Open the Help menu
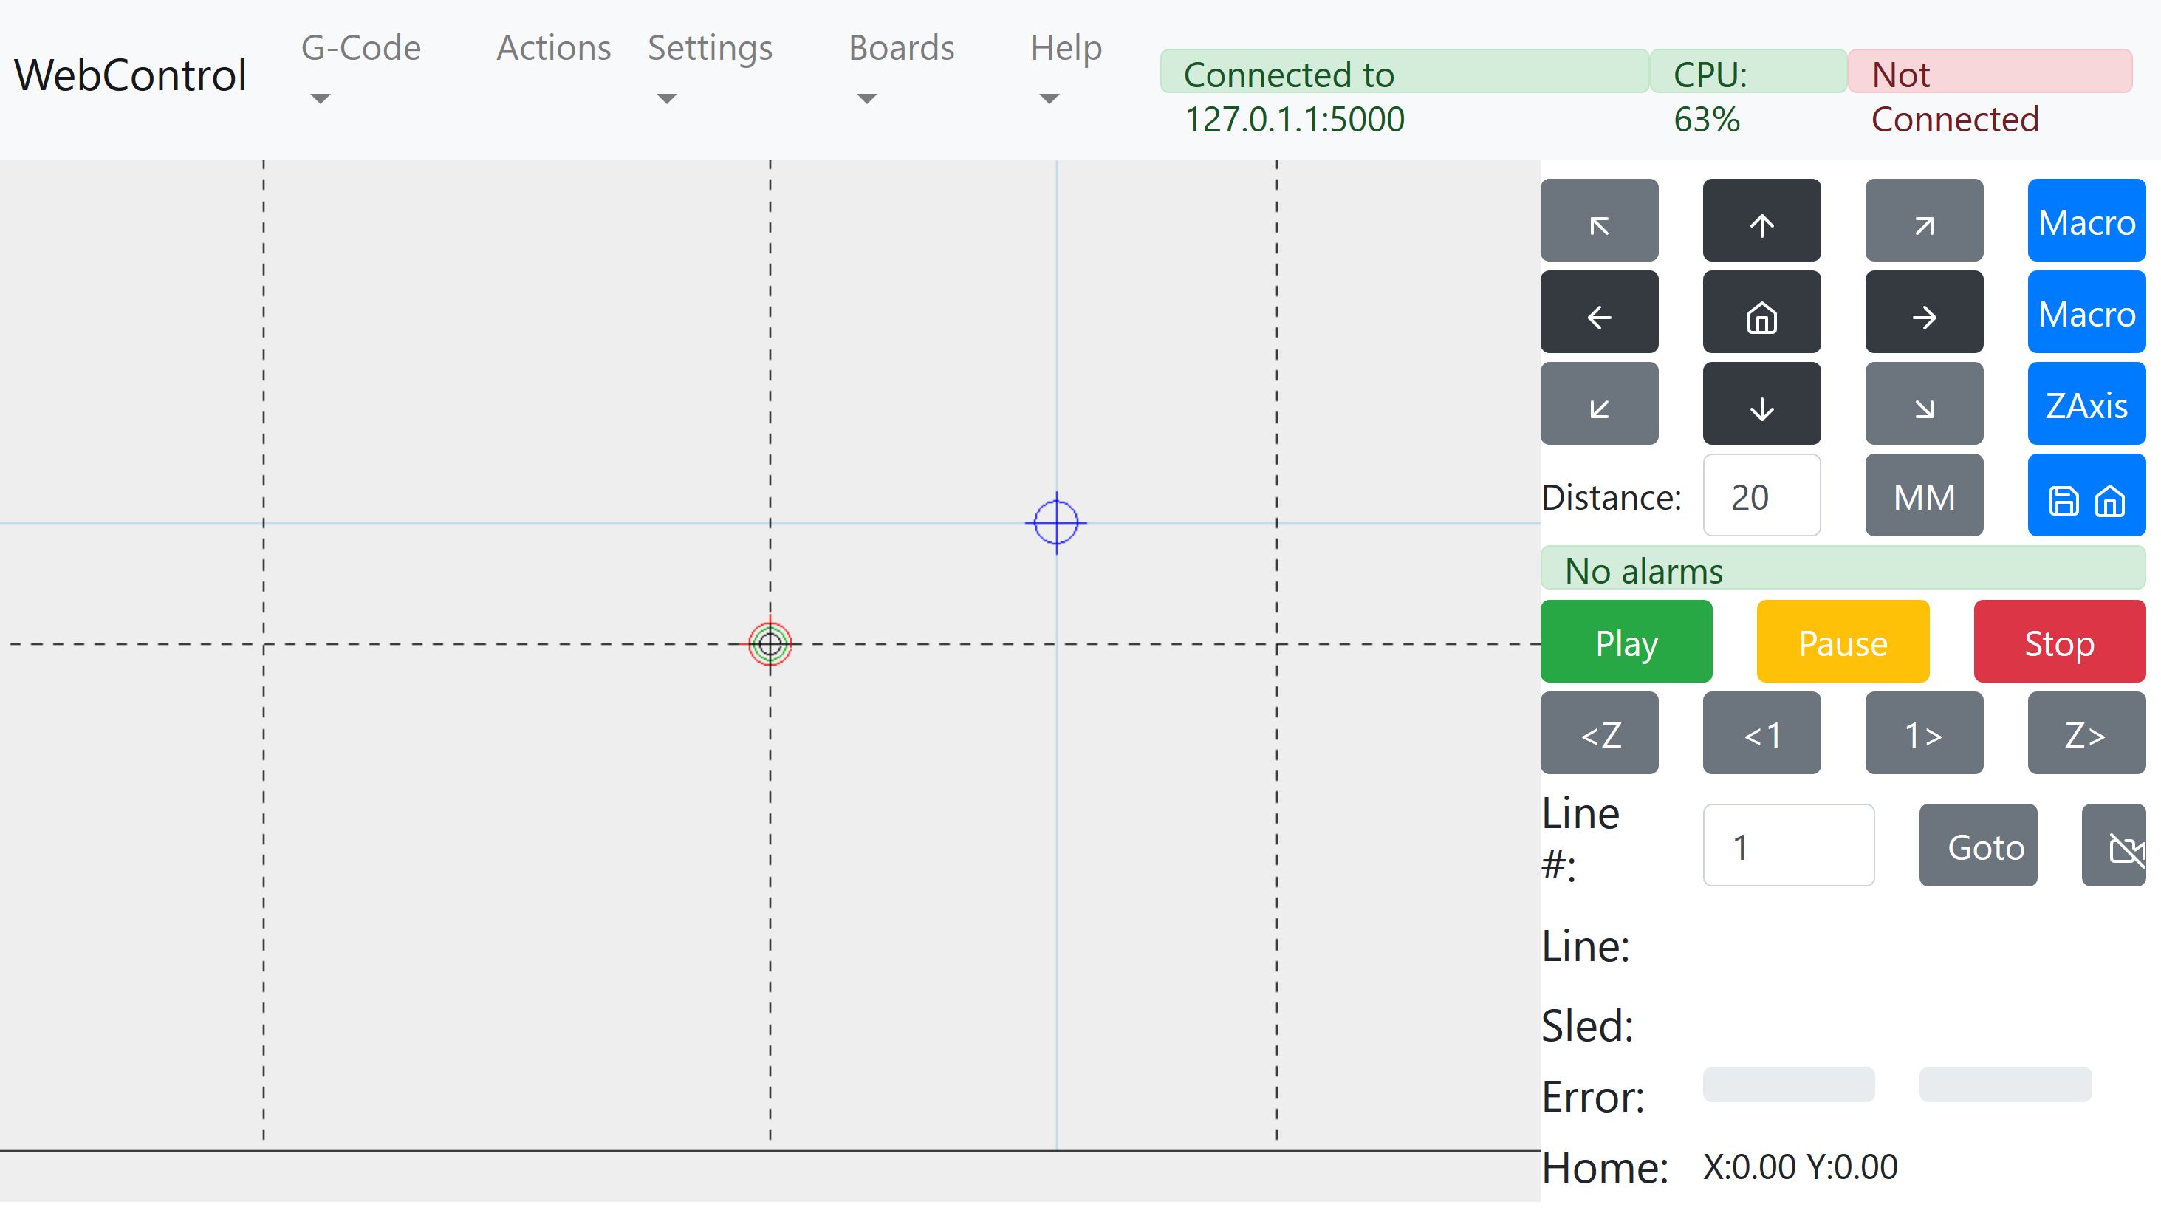The width and height of the screenshot is (2161, 1213). (x=1064, y=67)
